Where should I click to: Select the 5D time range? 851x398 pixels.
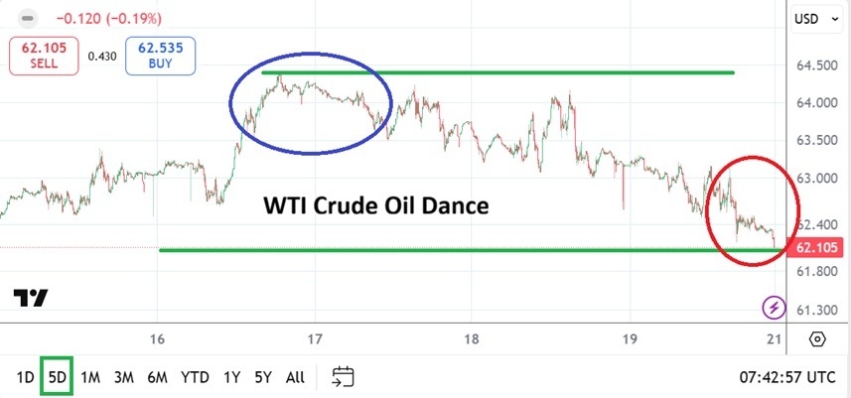pos(57,377)
